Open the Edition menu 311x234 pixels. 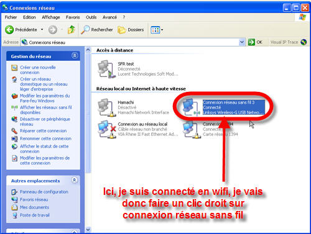pos(29,17)
